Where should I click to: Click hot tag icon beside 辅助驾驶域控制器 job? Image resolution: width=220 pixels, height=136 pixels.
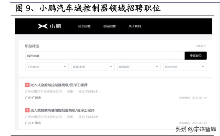pyautogui.click(x=27, y=110)
